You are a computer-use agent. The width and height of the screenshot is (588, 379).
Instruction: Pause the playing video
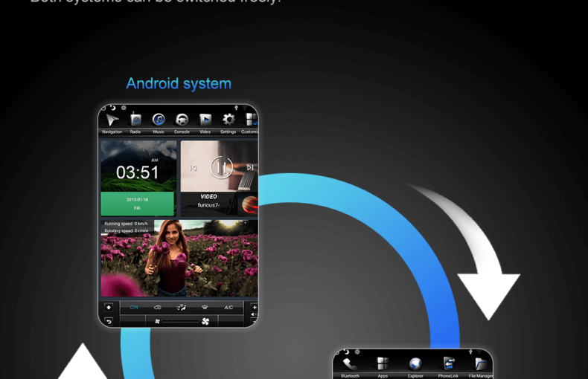pyautogui.click(x=222, y=167)
